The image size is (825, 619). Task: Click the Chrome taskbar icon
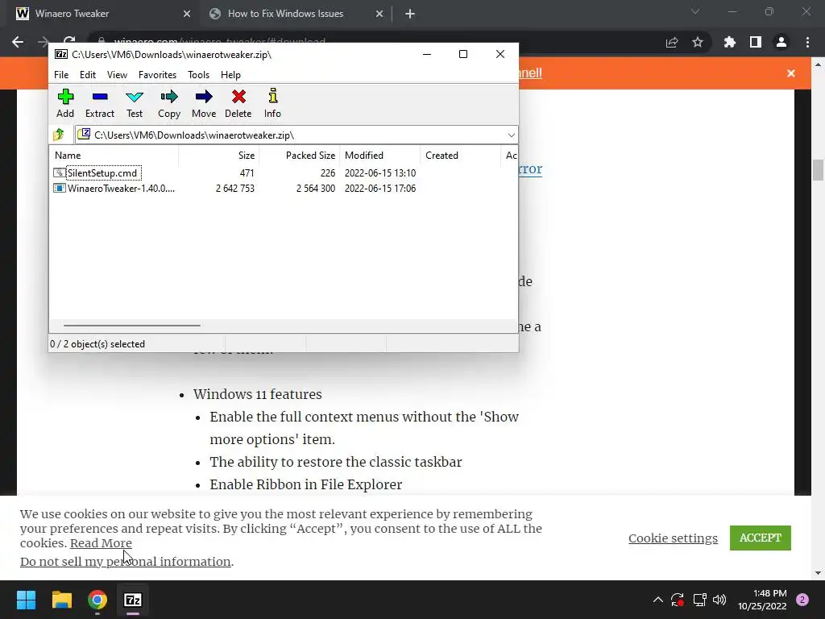coord(97,600)
